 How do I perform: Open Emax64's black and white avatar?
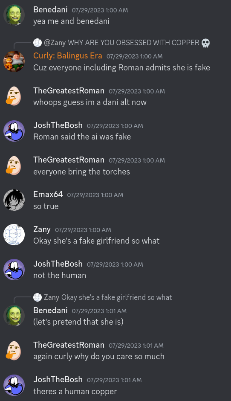click(x=14, y=200)
